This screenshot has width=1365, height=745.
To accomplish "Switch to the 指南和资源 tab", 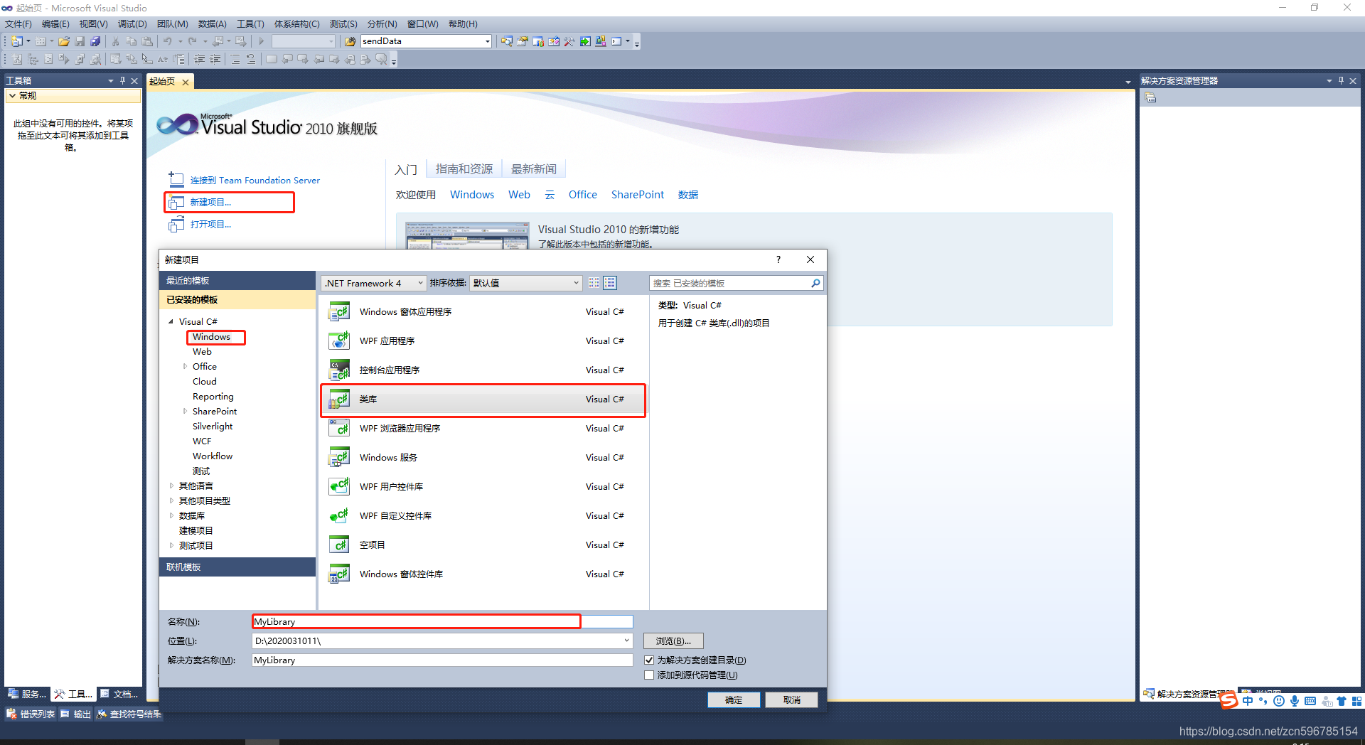I will 464,169.
